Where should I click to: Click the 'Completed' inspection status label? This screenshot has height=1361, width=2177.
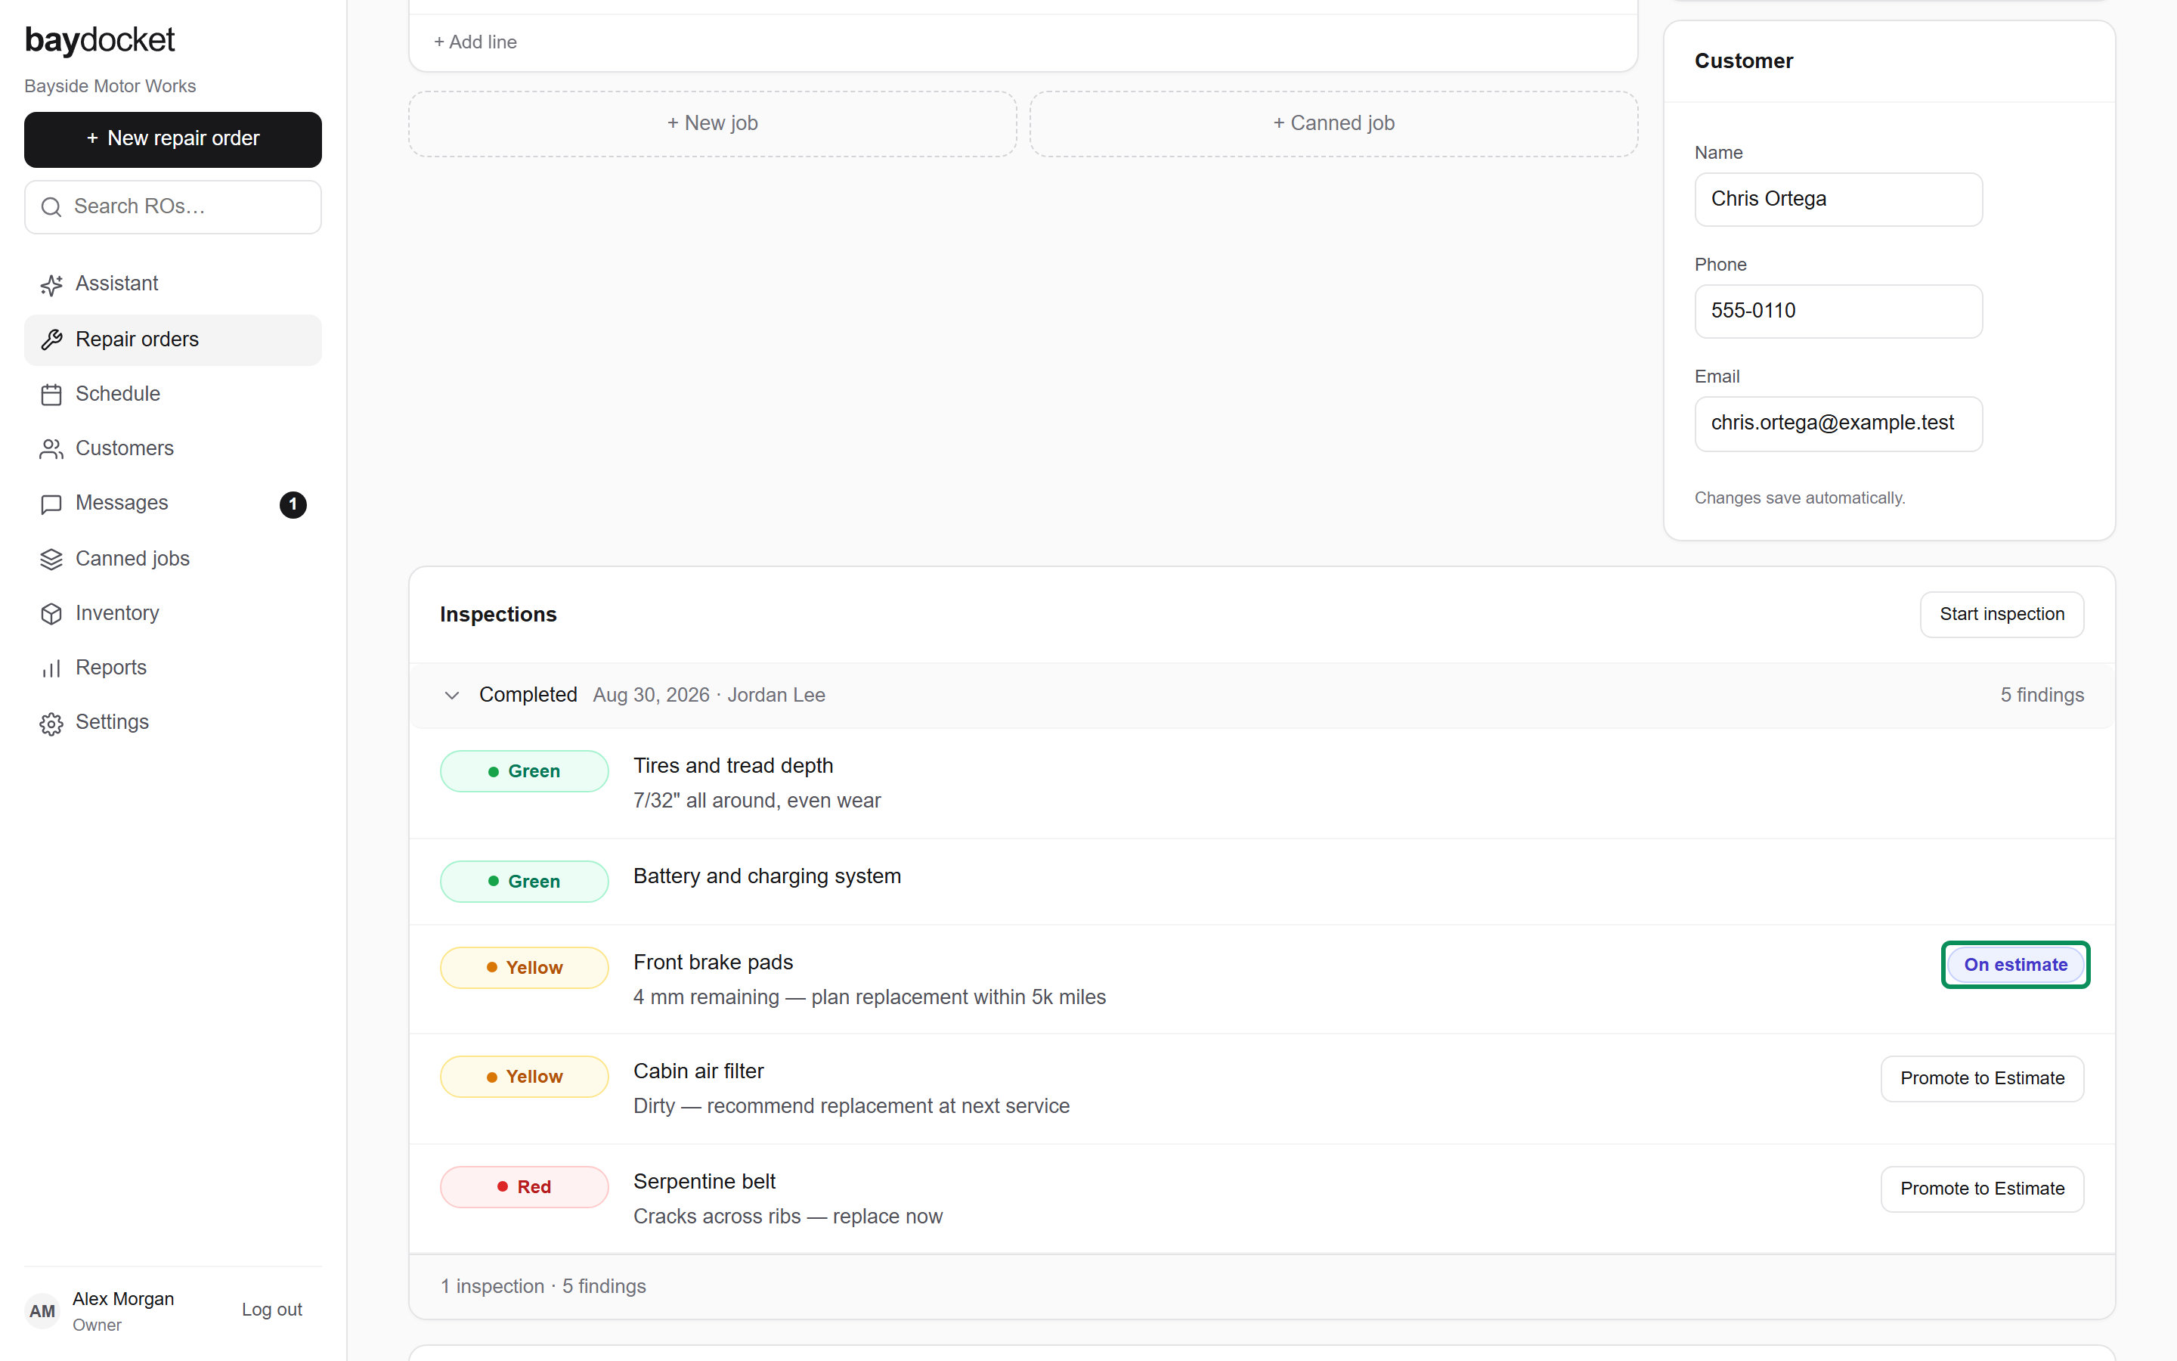coord(528,695)
